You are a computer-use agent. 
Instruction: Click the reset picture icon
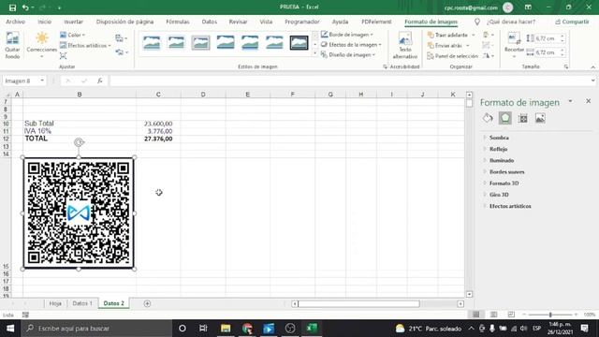(x=122, y=52)
